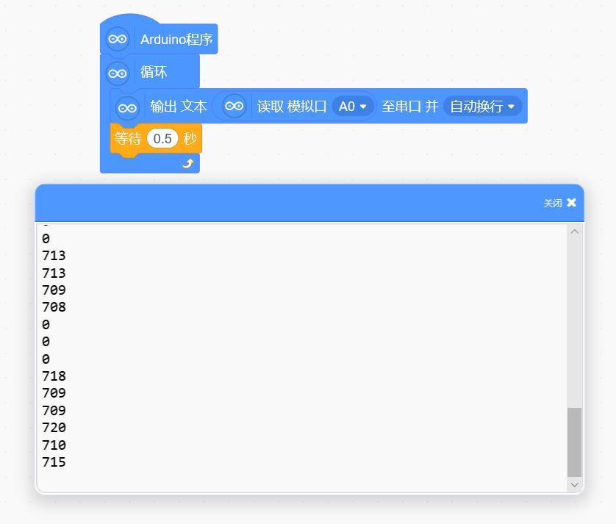Open the 自动换行 newline dropdown
This screenshot has width=616, height=524.
482,106
